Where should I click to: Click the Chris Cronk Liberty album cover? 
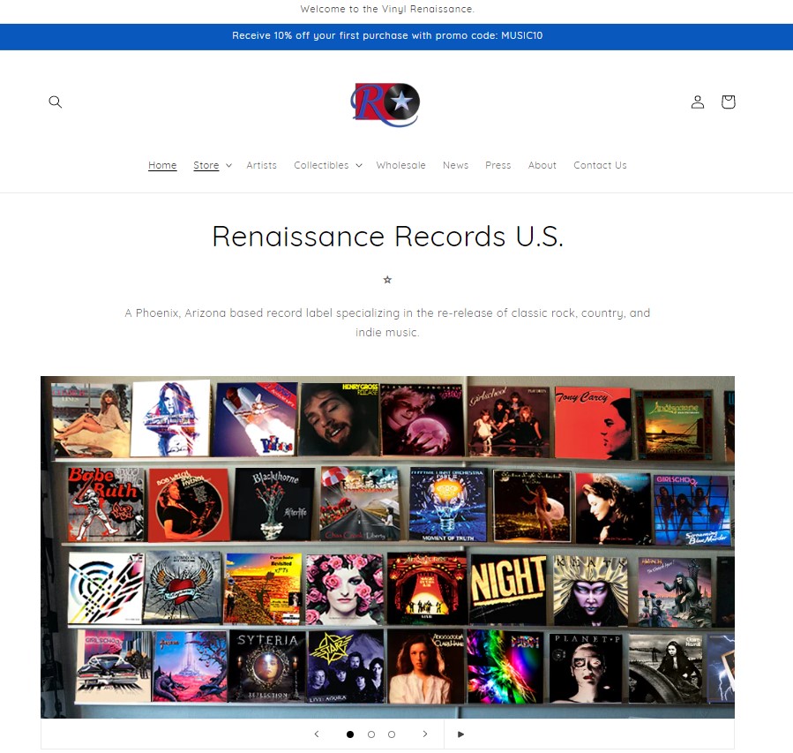coord(360,503)
